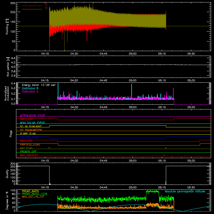Click the ECLIPSE_FLAG rising step near 05:17
This screenshot has width=214, height=214.
point(166,137)
